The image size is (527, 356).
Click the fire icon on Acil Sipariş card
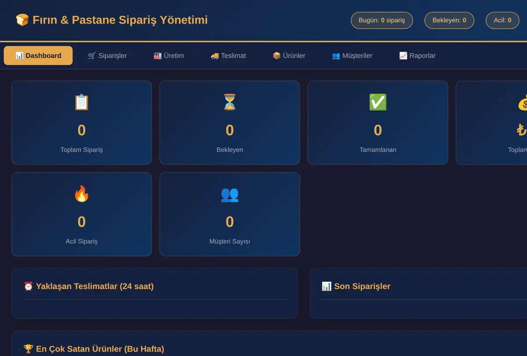pos(82,194)
